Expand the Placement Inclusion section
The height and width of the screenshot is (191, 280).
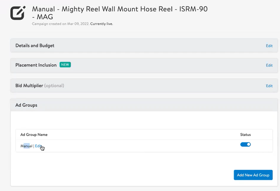pyautogui.click(x=36, y=65)
